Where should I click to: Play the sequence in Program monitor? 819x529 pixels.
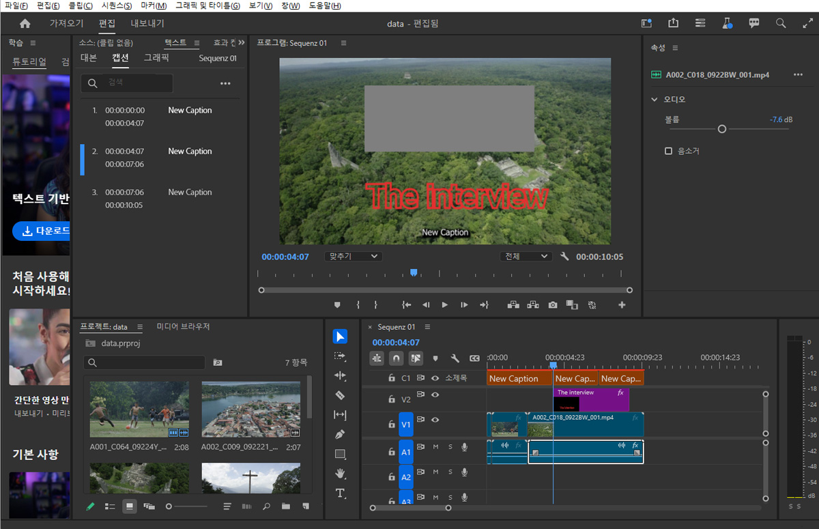tap(445, 304)
